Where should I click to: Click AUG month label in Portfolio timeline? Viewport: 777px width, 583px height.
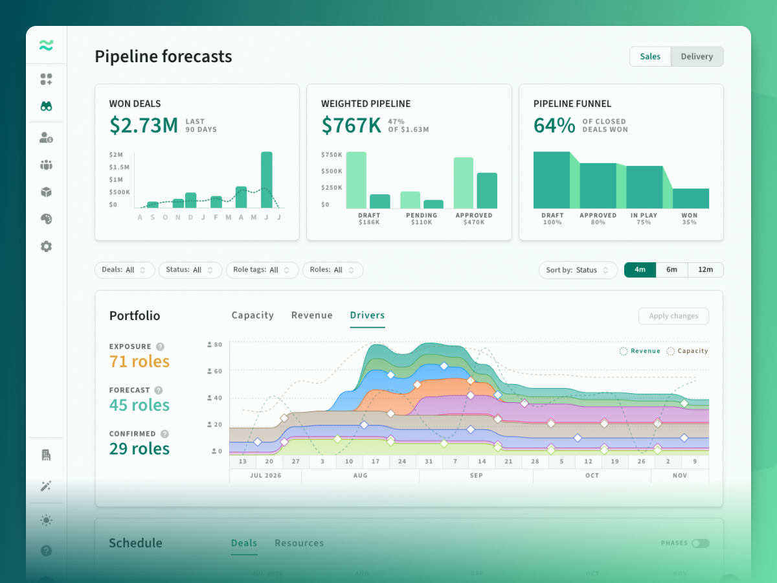pyautogui.click(x=361, y=475)
